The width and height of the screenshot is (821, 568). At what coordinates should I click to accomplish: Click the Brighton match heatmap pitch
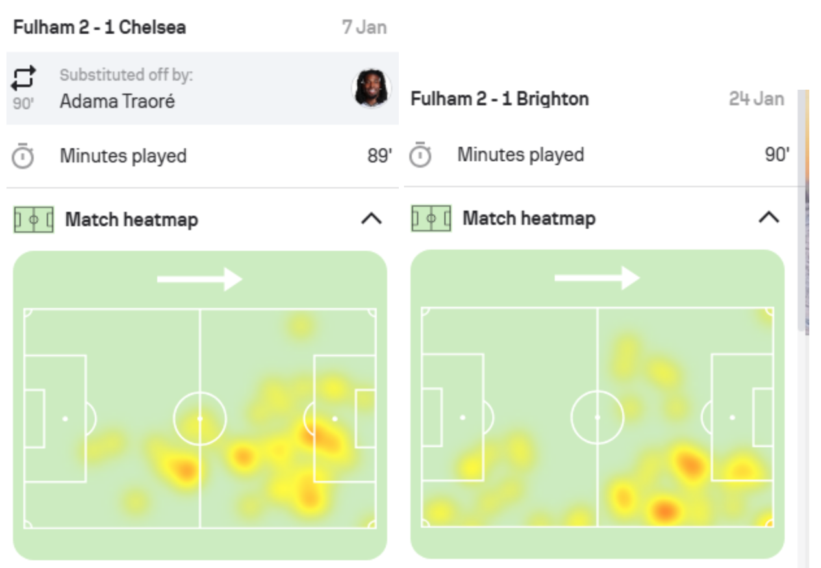(597, 417)
